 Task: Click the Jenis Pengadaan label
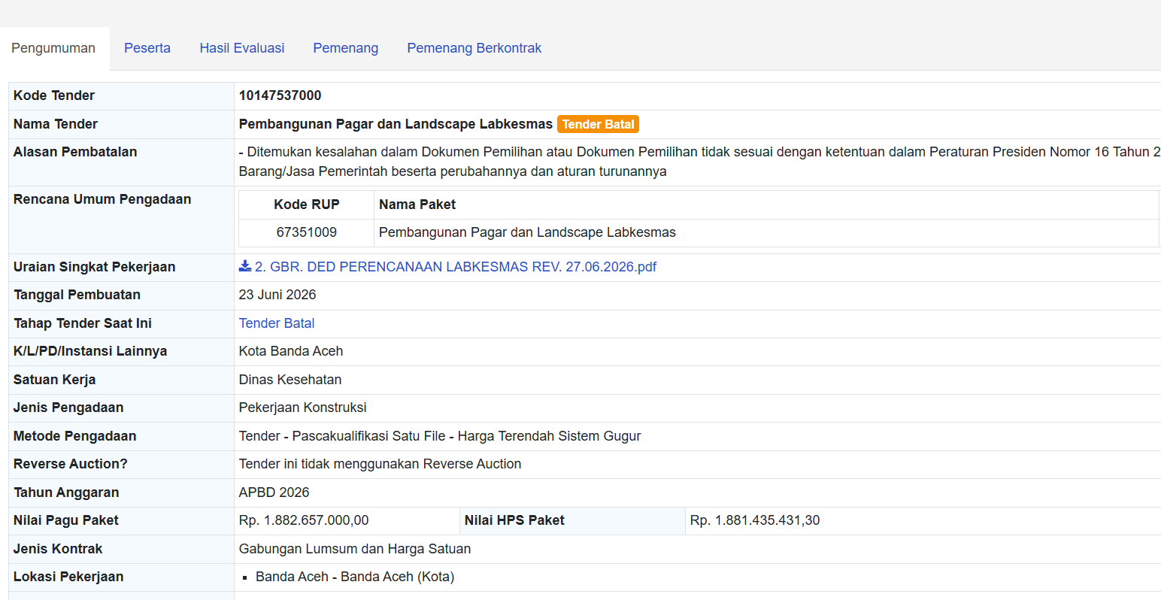tap(68, 408)
